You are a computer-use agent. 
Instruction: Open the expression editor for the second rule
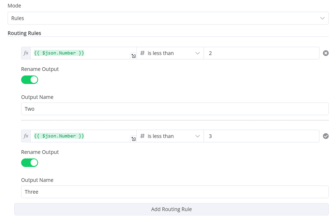133,139
